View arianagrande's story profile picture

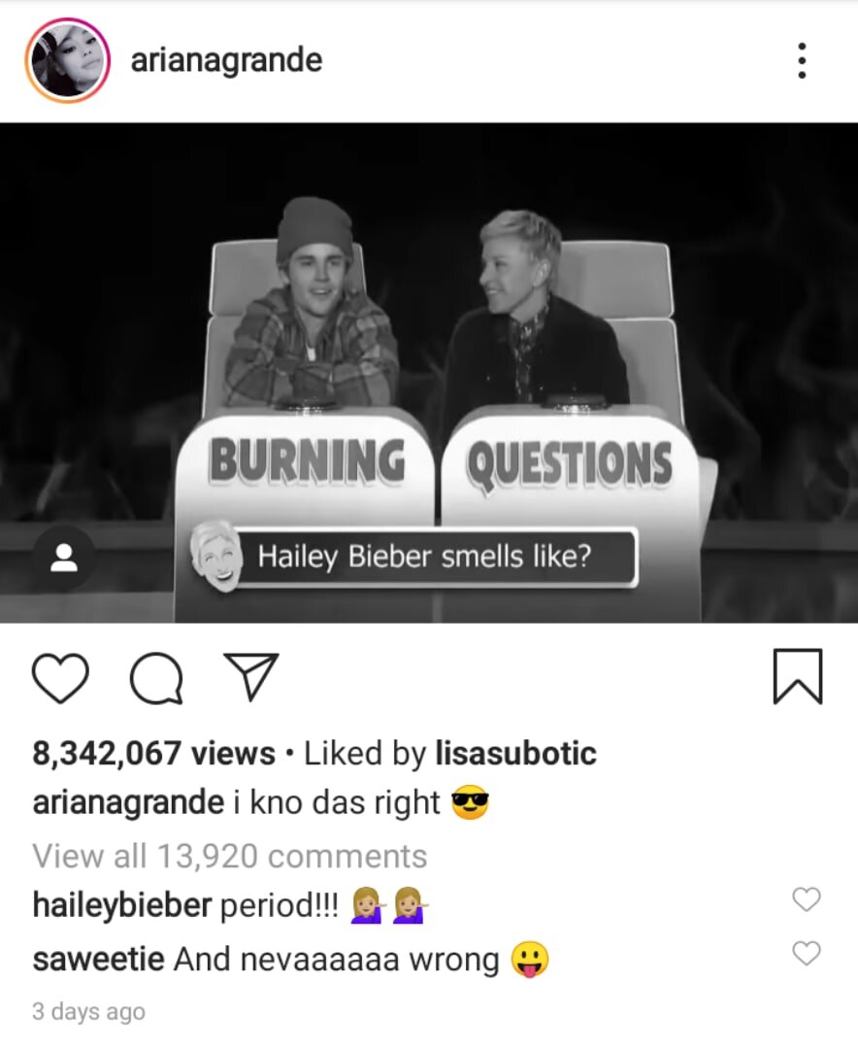(x=67, y=61)
